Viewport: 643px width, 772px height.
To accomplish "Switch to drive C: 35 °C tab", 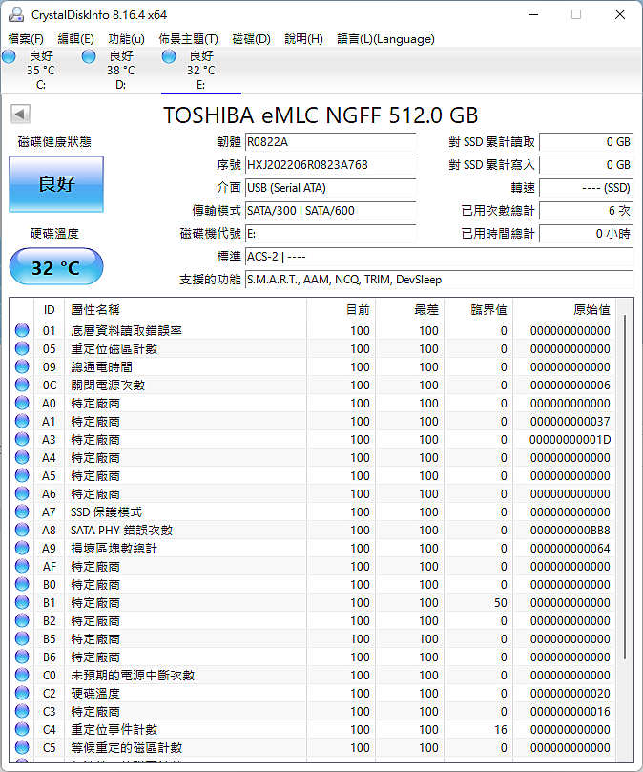I will [41, 70].
